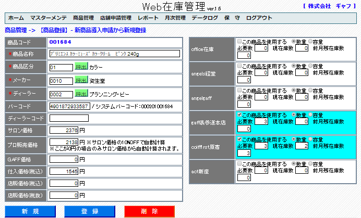Image resolution: width=361 pixels, height=218 pixels.
Task: Click the 仕入価格(税込) field showing 1545
Action: 64,171
